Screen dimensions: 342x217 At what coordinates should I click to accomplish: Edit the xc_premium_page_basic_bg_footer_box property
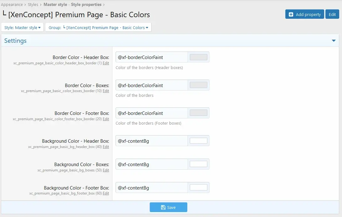pyautogui.click(x=106, y=194)
